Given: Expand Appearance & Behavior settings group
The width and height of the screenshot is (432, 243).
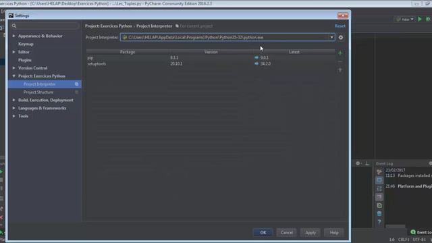Looking at the screenshot, I should click(x=13, y=36).
